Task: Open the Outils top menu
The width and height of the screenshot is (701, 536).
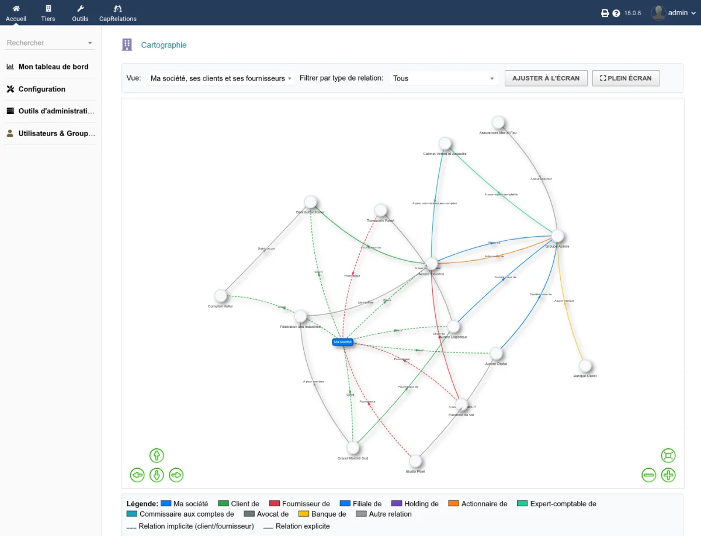Action: coord(81,13)
